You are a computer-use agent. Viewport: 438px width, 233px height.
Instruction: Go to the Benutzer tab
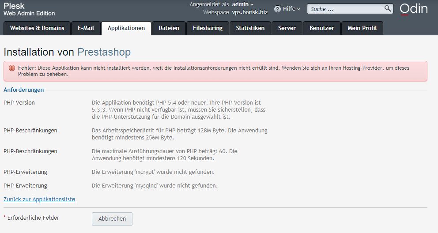point(322,28)
